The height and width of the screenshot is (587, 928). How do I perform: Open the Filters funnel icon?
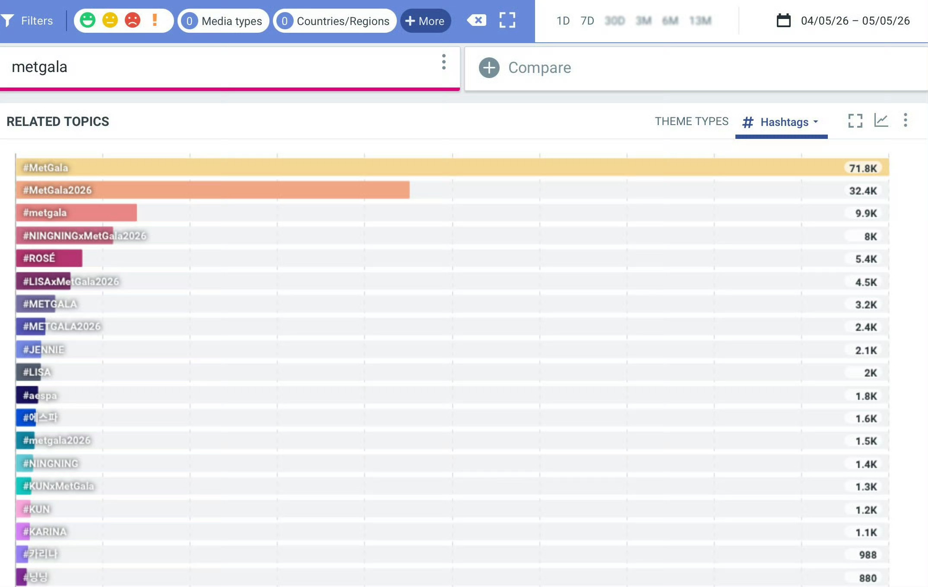(7, 21)
